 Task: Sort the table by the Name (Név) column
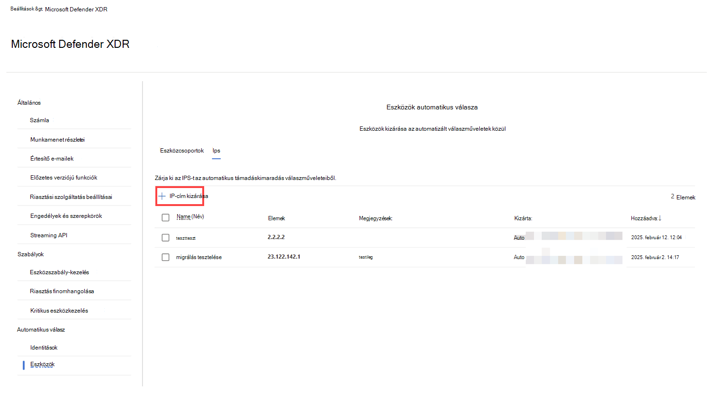pyautogui.click(x=190, y=216)
